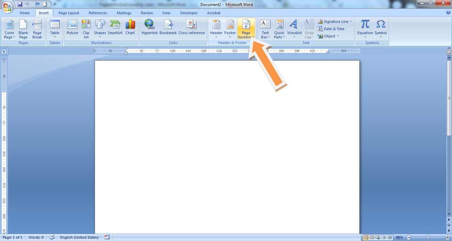The height and width of the screenshot is (241, 452).
Task: Insert a Cross-reference
Action: (192, 29)
